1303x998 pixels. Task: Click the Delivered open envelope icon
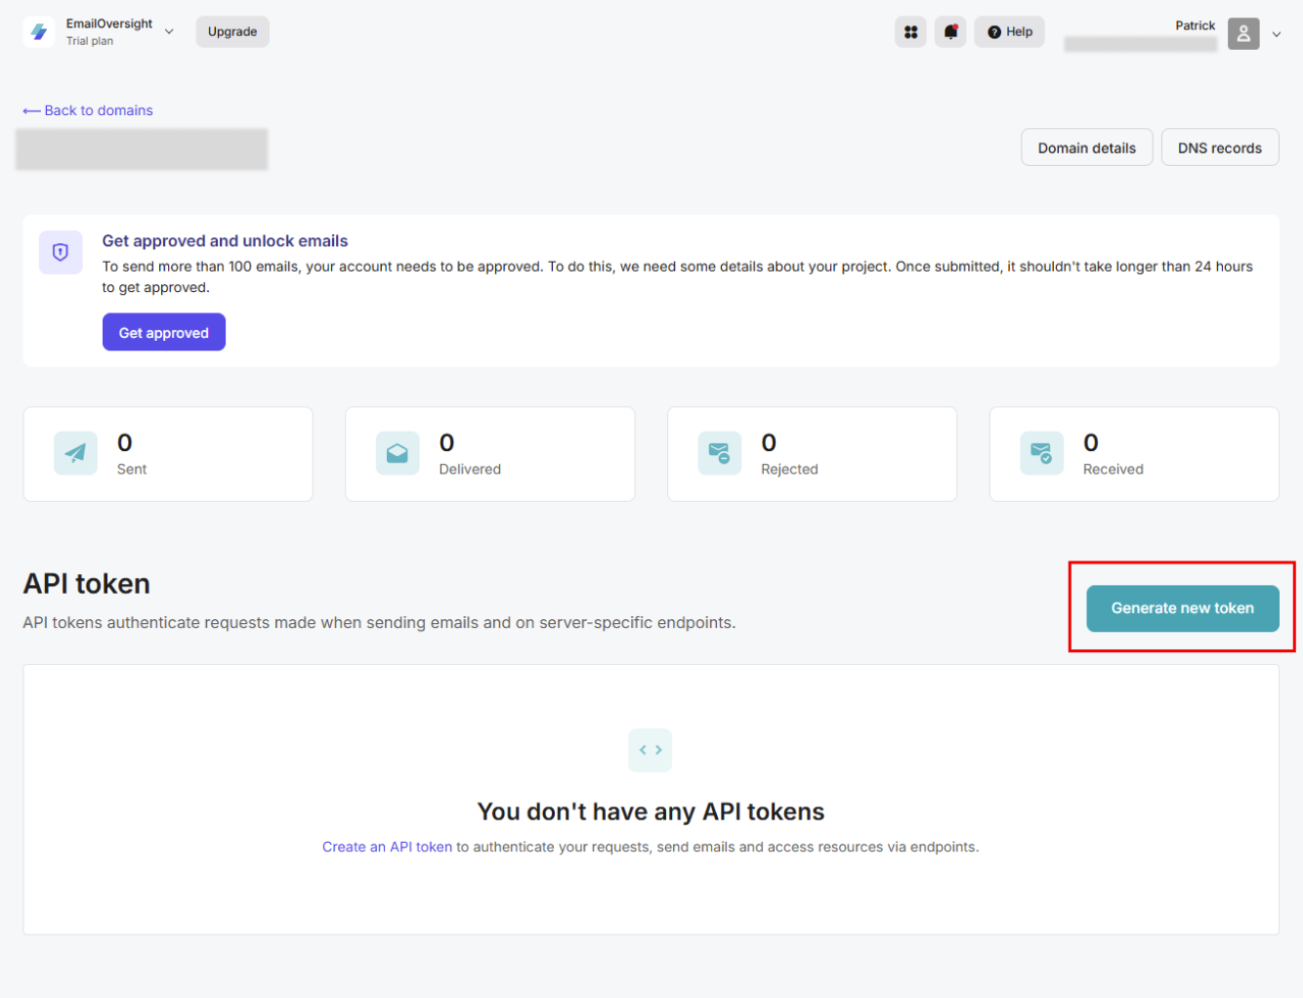point(398,453)
